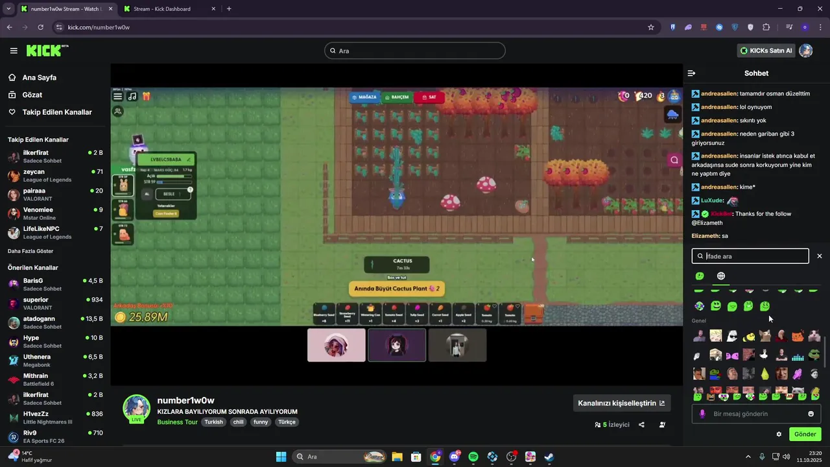Image resolution: width=830 pixels, height=467 pixels.
Task: Click the game music note icon
Action: click(x=132, y=97)
